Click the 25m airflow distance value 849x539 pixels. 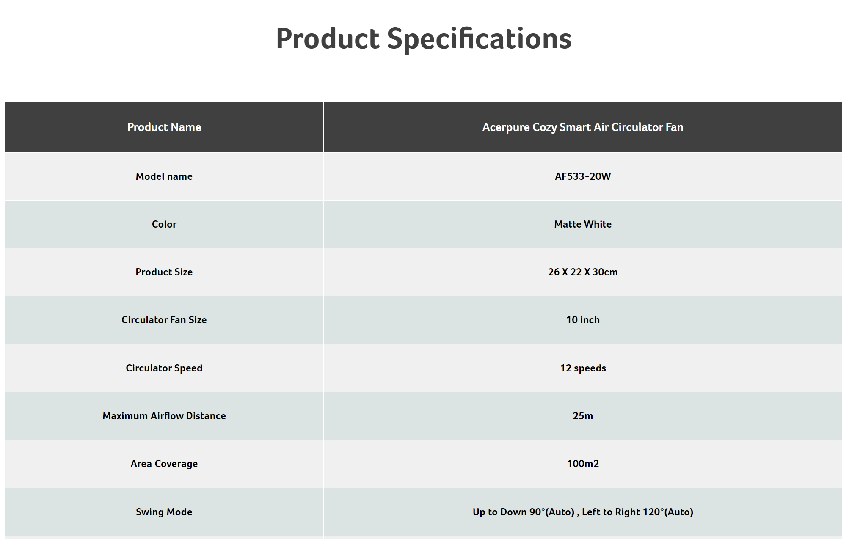(583, 416)
